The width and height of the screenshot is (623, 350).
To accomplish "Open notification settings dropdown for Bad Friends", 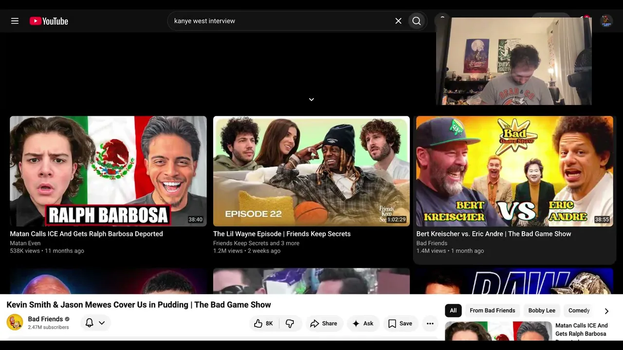I will 95,323.
